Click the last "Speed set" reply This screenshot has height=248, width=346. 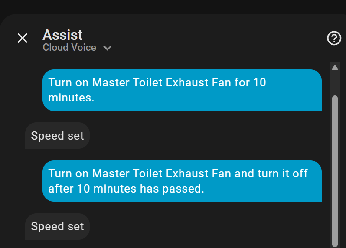click(x=57, y=226)
